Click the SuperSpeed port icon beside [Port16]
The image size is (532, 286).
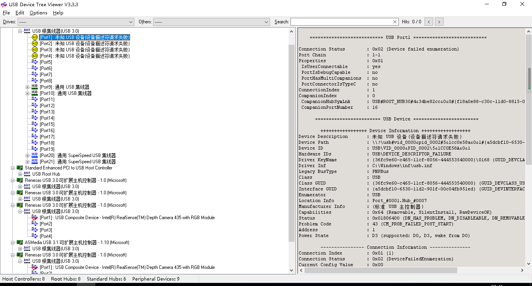pos(35,131)
